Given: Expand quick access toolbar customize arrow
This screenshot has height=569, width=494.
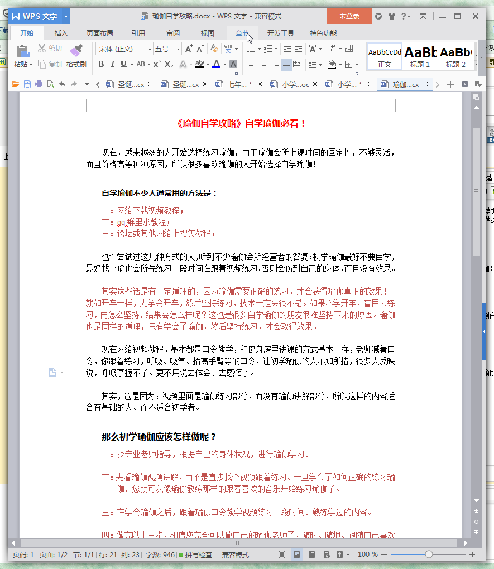Looking at the screenshot, I should pyautogui.click(x=87, y=84).
